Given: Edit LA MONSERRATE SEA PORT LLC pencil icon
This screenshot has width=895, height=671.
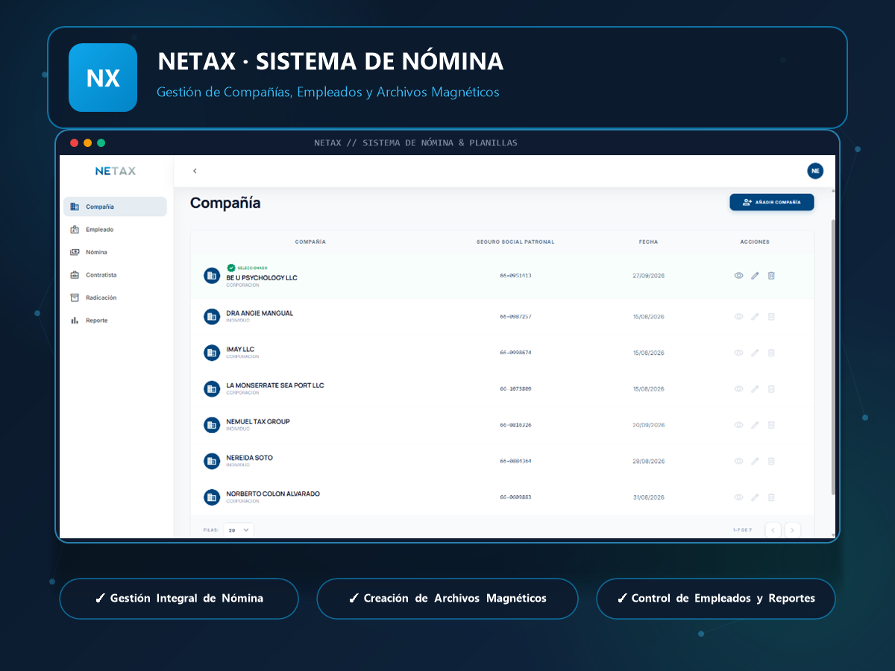Looking at the screenshot, I should pyautogui.click(x=755, y=389).
